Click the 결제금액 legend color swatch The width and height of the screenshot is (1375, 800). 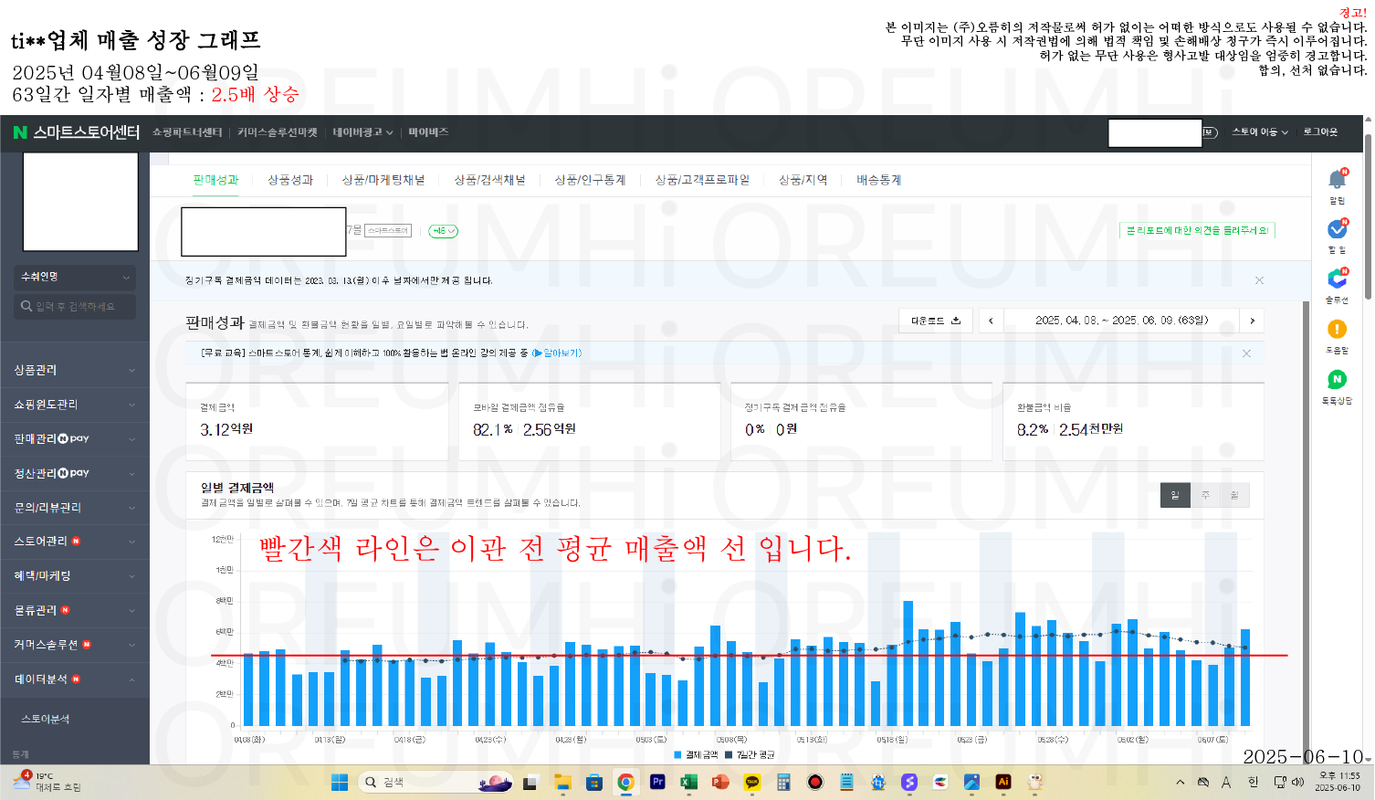(x=678, y=754)
